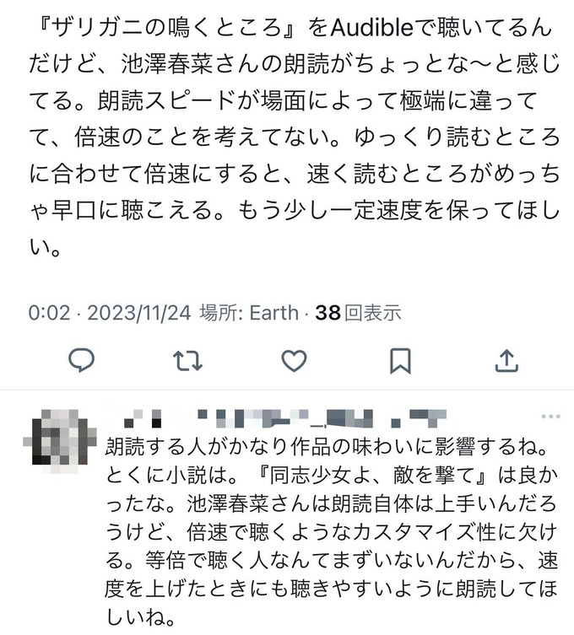View the 38 回表示 view count details
Screen dimensions: 574x635
(x=359, y=313)
